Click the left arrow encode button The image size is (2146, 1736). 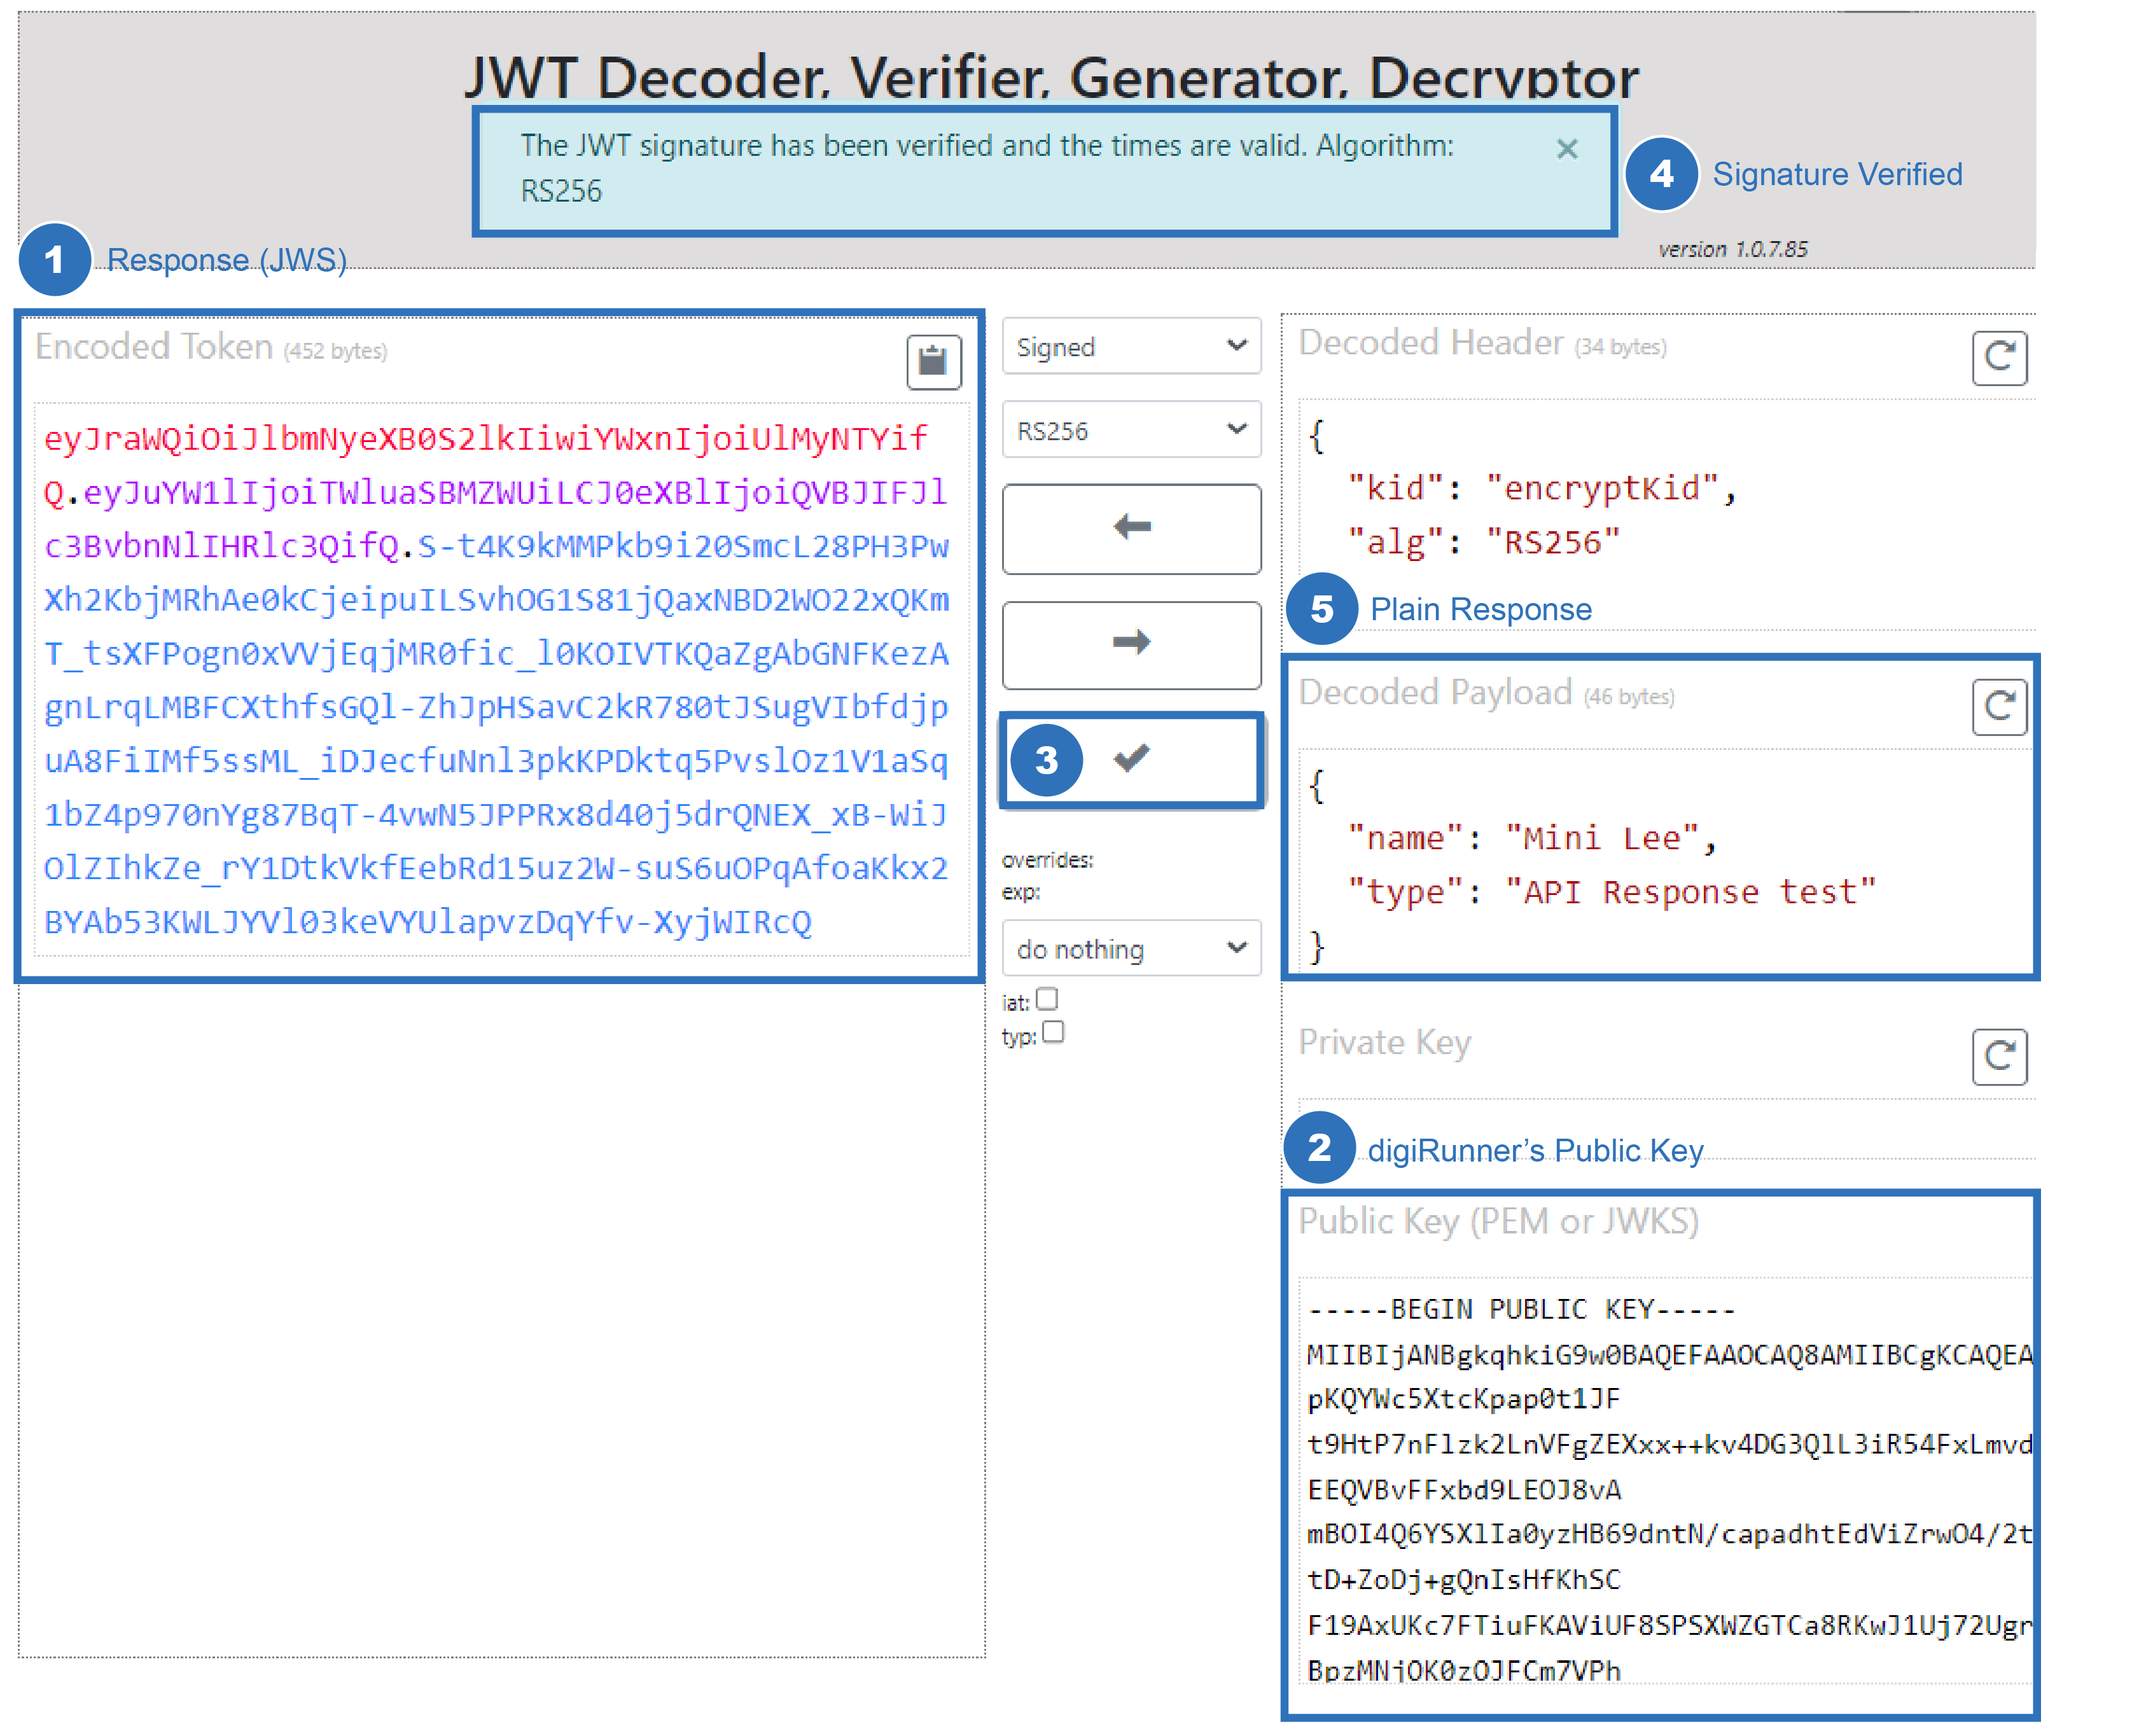click(1131, 528)
